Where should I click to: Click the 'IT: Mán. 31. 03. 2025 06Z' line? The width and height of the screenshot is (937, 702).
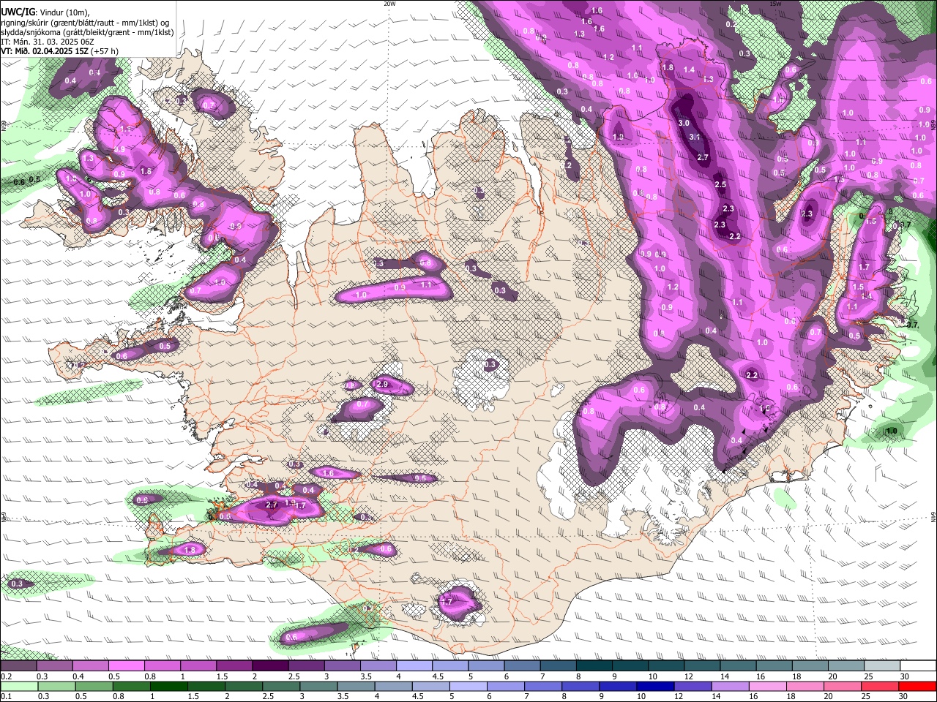click(48, 42)
